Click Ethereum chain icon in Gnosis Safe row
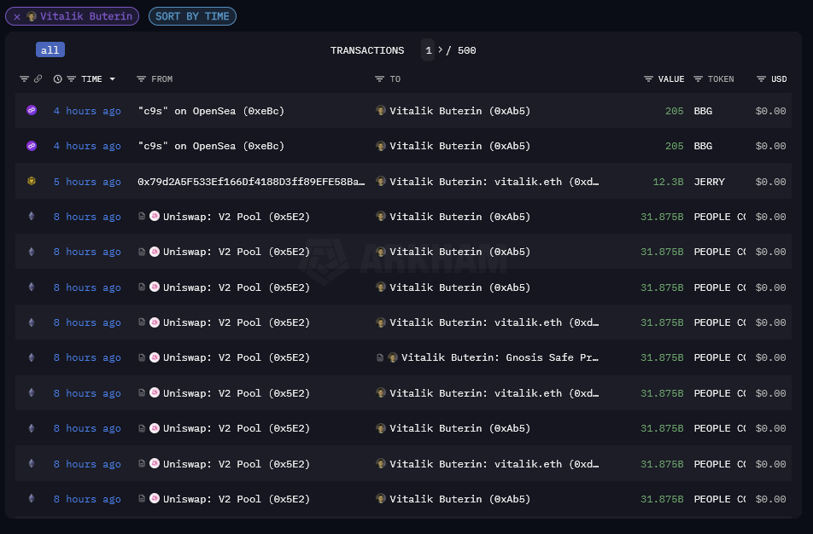The height and width of the screenshot is (534, 813). (x=32, y=357)
